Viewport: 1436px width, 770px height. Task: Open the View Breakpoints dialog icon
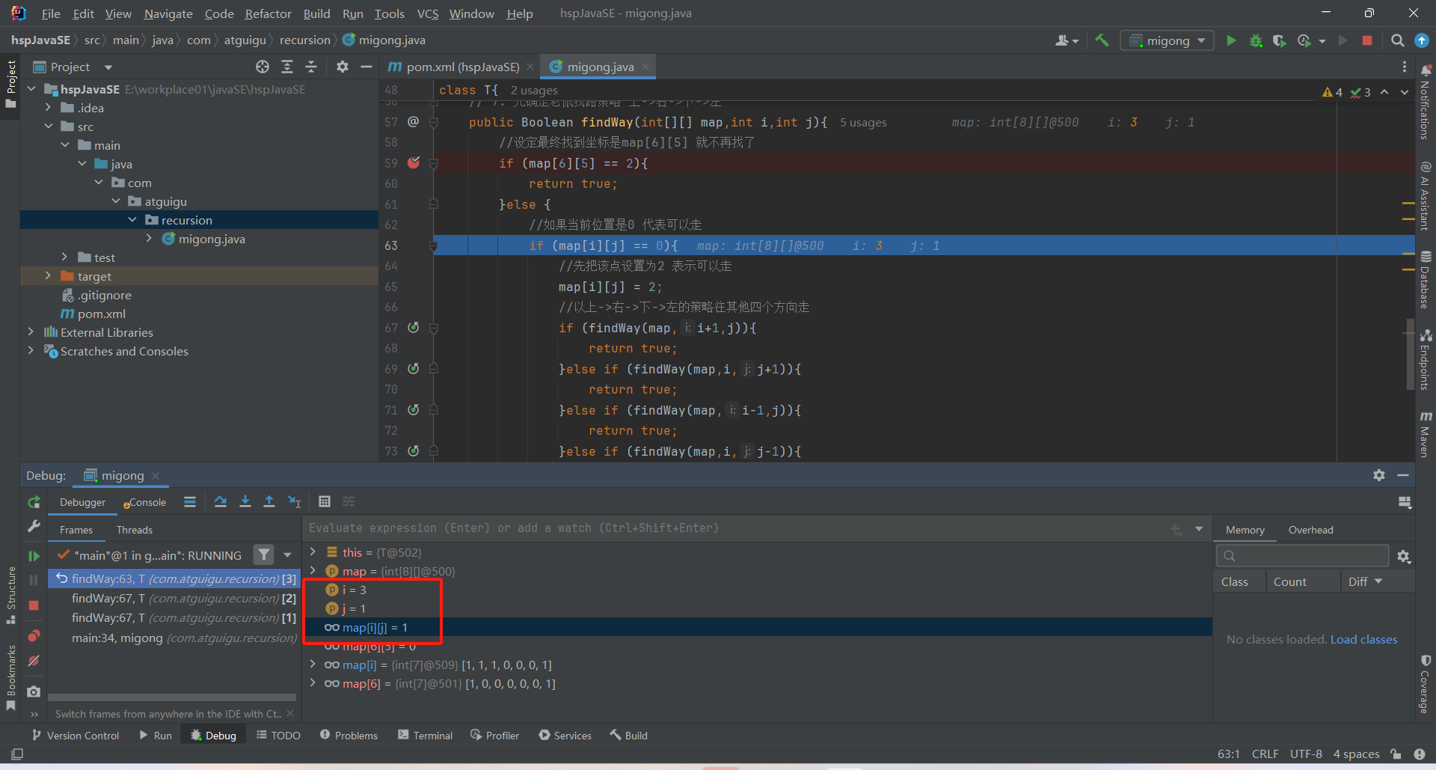[x=34, y=636]
